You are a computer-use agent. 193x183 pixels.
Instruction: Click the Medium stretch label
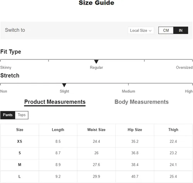[x=129, y=91]
